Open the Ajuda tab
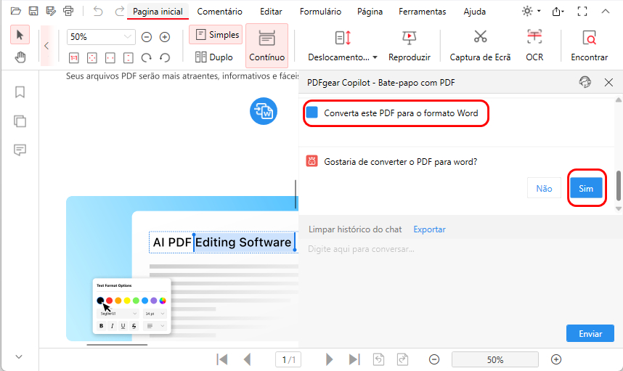This screenshot has height=371, width=623. [474, 12]
